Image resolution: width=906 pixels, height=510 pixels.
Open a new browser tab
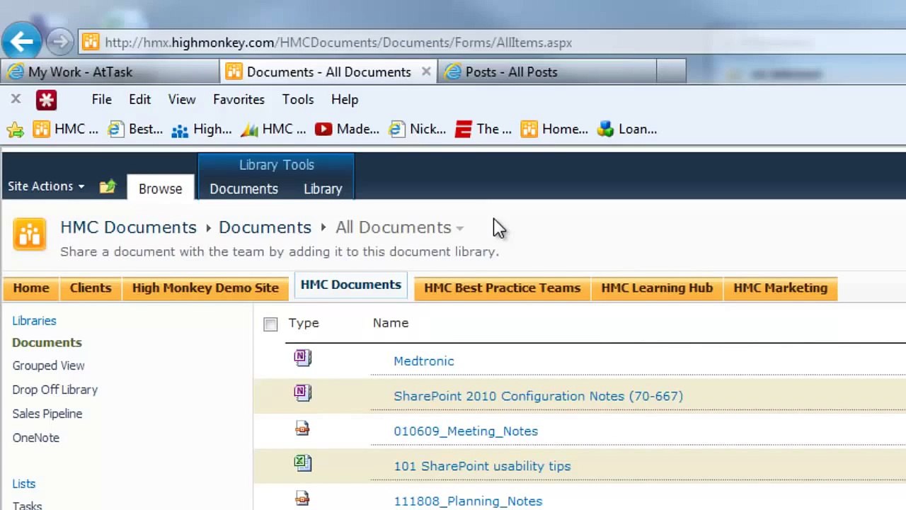[671, 72]
